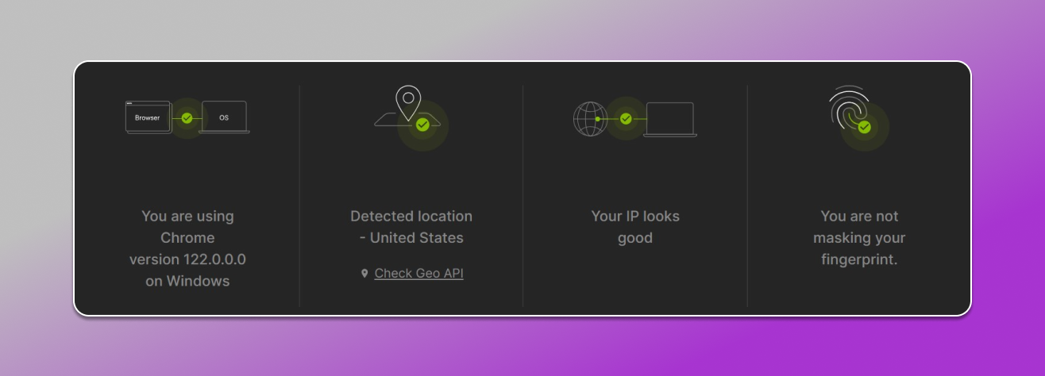Click the "on Windows" text line

[x=187, y=282]
